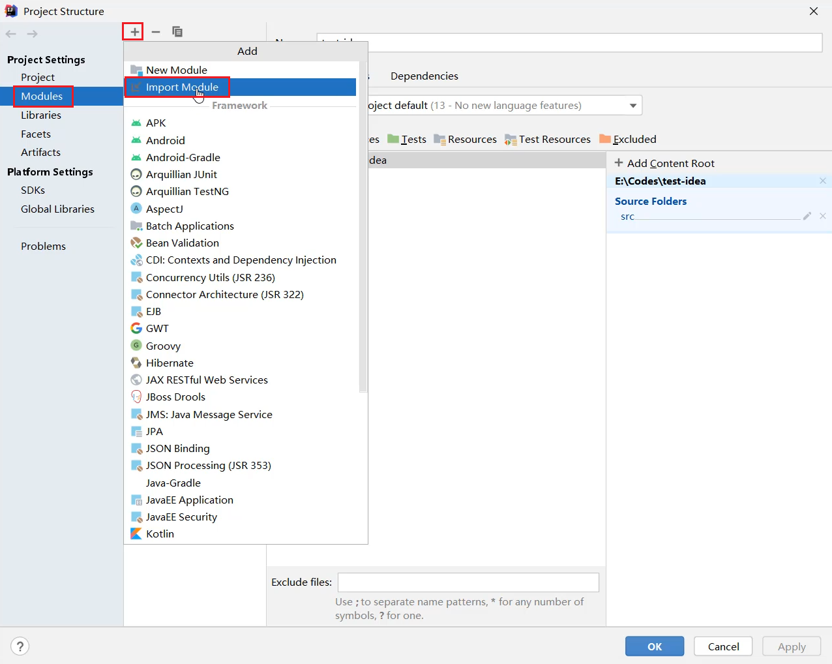This screenshot has width=832, height=664.
Task: Click the pencil edit icon beside src
Action: tap(807, 216)
